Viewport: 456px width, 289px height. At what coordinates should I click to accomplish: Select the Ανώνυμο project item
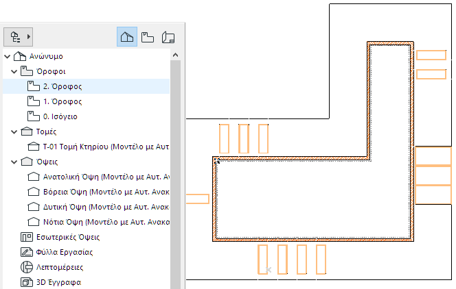point(46,56)
